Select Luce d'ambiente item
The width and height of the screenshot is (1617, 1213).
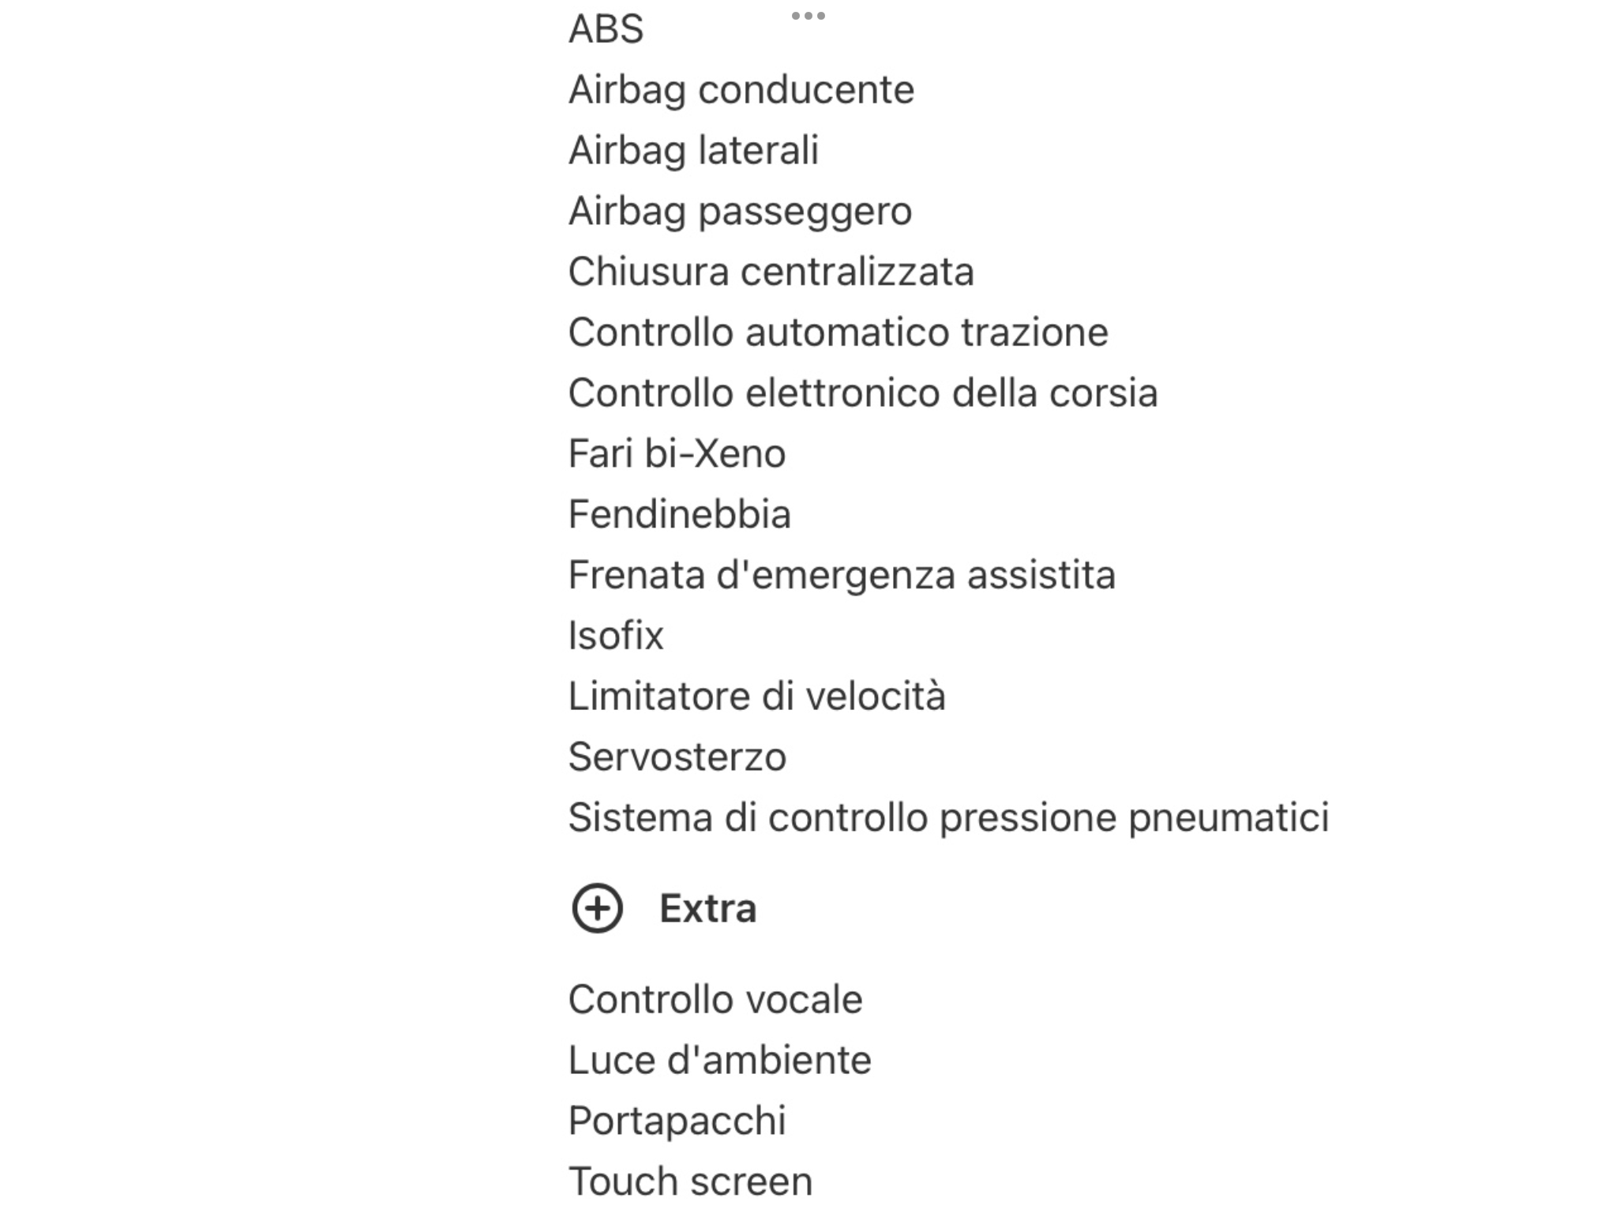pos(719,1060)
